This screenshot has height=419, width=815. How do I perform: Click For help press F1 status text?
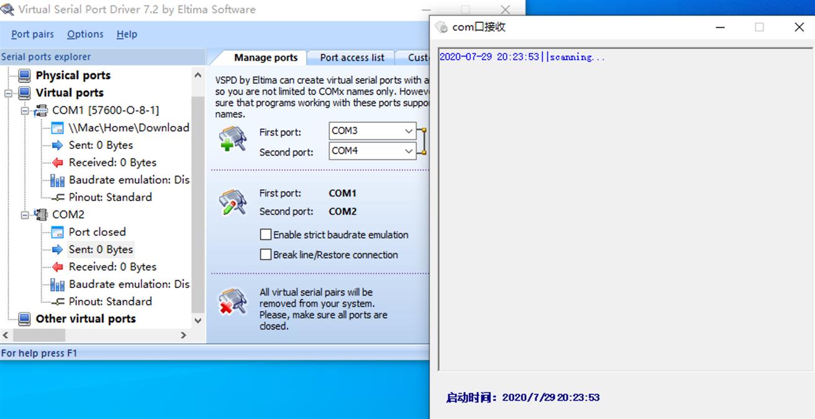click(x=39, y=353)
